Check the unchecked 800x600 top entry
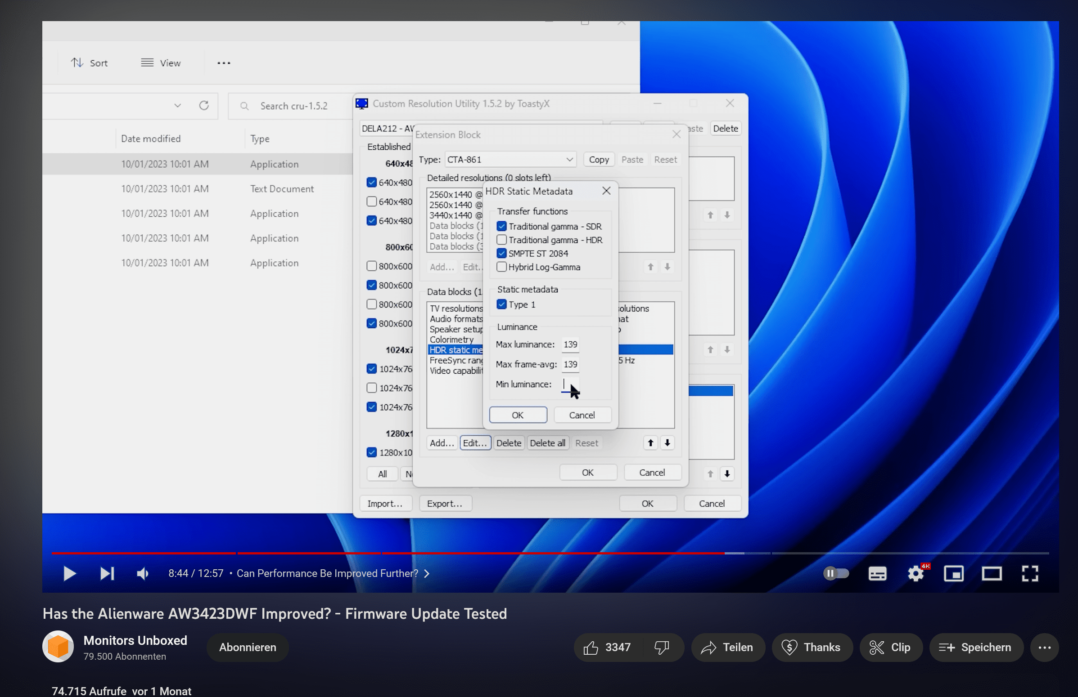 point(371,266)
